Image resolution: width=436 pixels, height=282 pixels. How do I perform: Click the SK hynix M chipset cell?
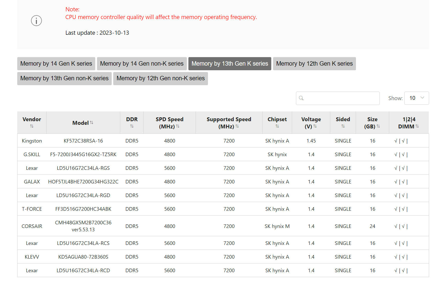tap(277, 226)
